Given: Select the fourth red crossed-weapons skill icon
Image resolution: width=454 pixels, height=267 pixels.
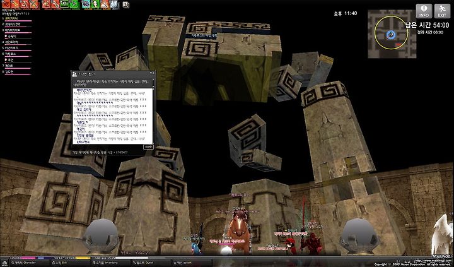Looking at the screenshot, I should coord(35,4).
